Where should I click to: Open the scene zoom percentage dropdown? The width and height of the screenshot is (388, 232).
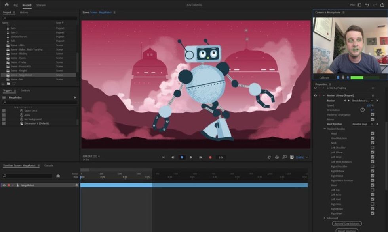[302, 157]
